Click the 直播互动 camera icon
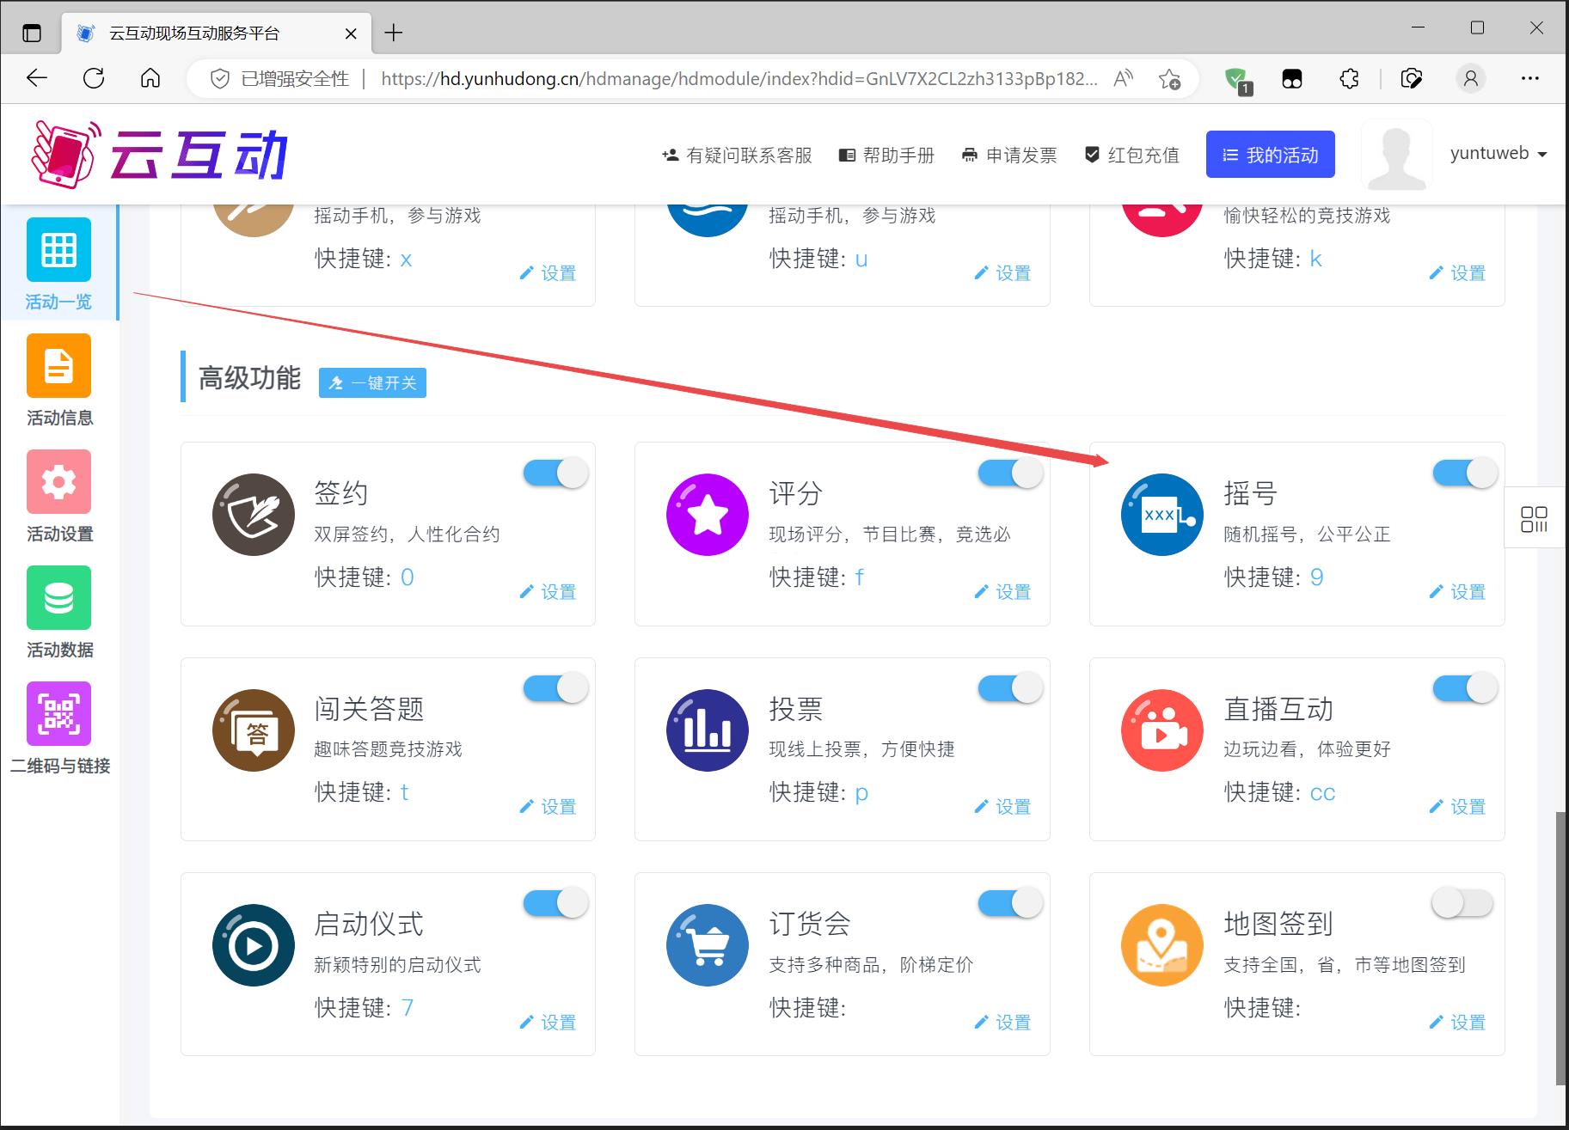The image size is (1569, 1130). 1162,730
